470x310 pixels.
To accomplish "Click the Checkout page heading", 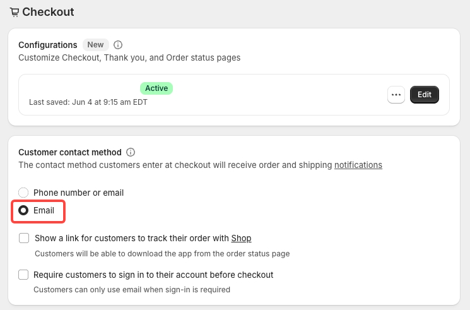I will (48, 12).
